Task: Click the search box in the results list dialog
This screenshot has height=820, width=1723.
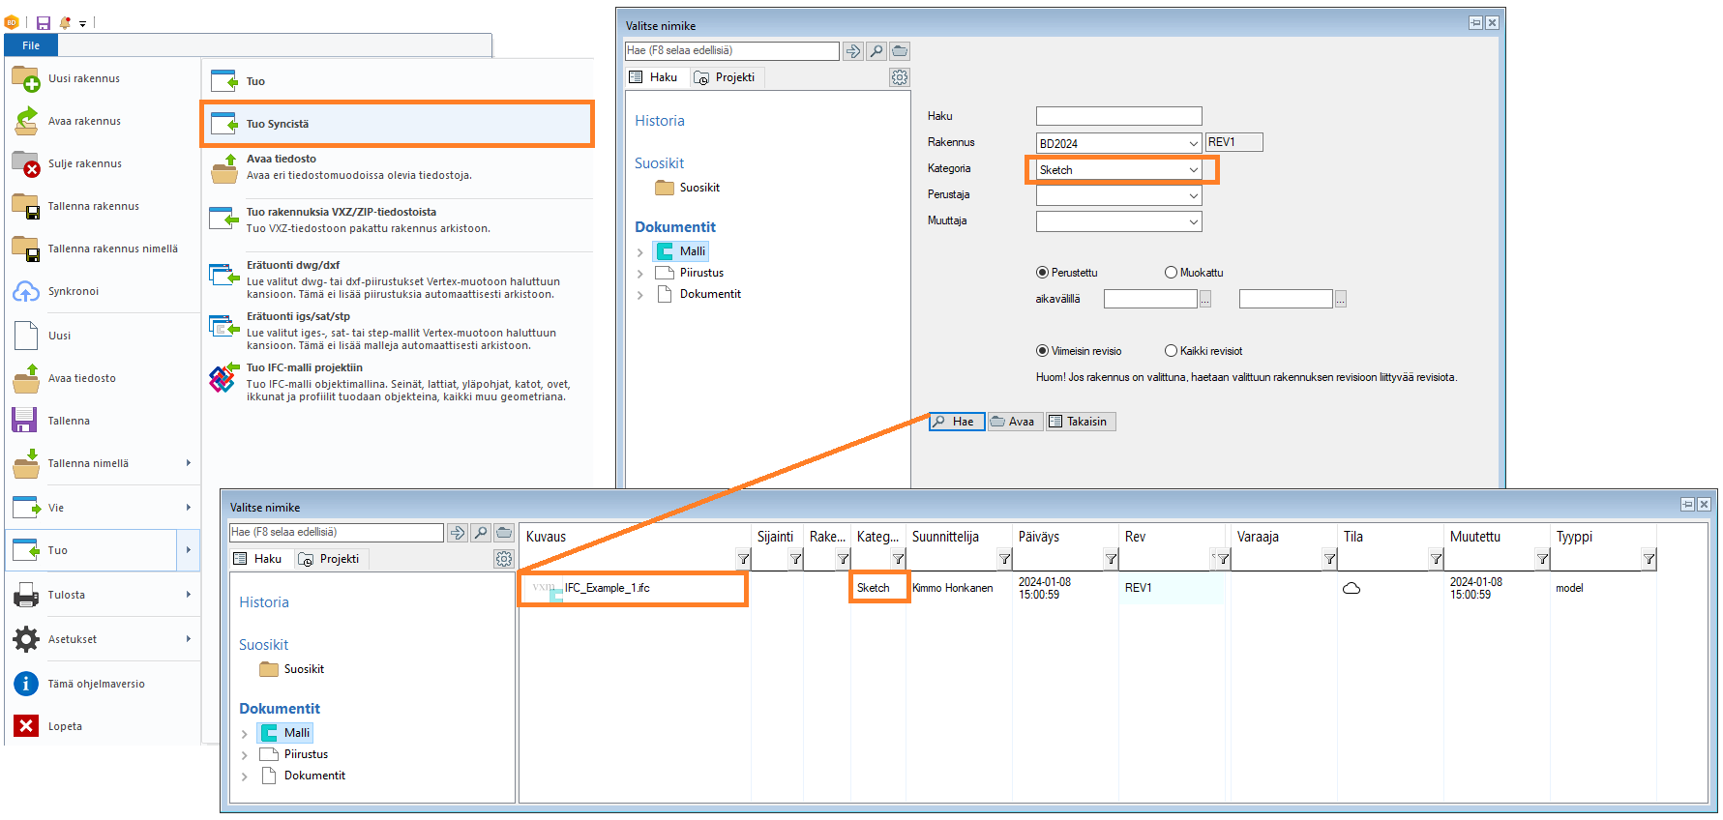Action: pos(336,533)
